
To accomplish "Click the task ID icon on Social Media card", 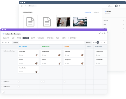I will pyautogui.click(x=97, y=64).
